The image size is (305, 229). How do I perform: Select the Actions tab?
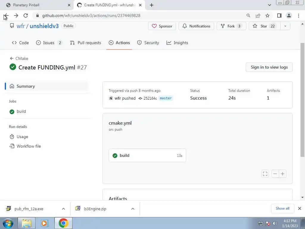coord(119,43)
